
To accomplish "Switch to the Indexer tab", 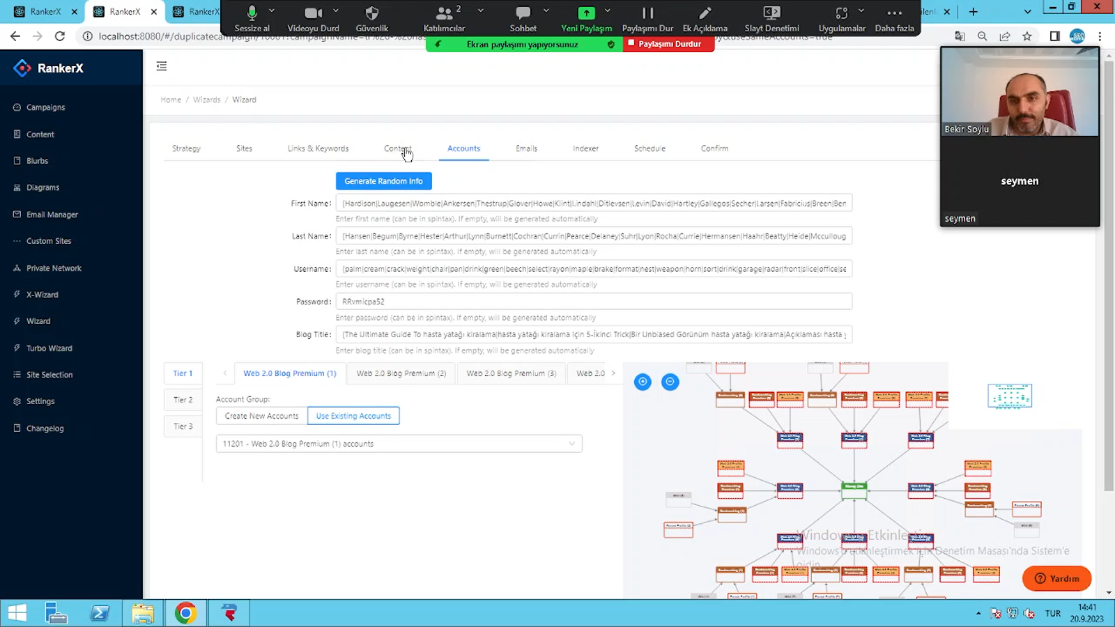I will point(585,148).
